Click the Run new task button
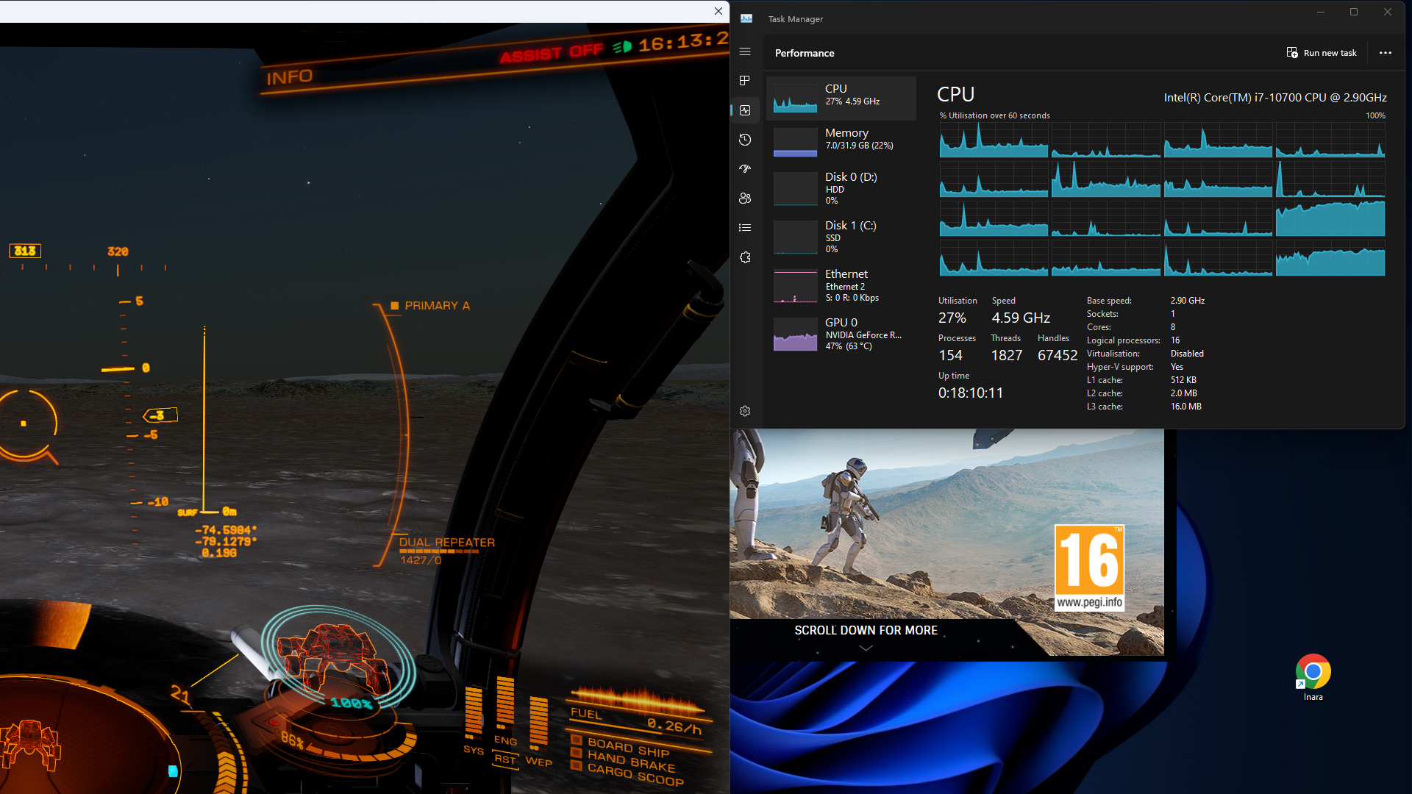 pyautogui.click(x=1322, y=53)
